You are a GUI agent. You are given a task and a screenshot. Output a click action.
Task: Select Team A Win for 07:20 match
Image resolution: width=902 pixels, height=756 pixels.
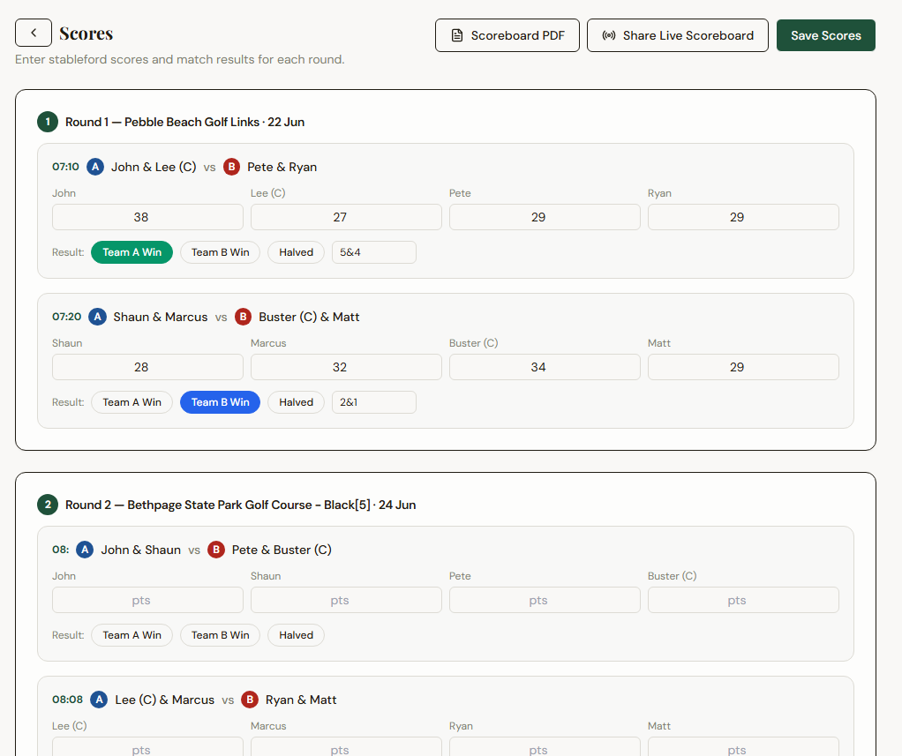pos(132,402)
